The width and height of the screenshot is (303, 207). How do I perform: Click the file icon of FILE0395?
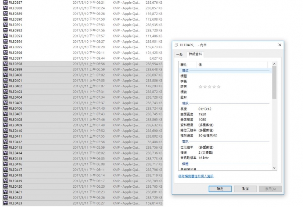pos(5,47)
